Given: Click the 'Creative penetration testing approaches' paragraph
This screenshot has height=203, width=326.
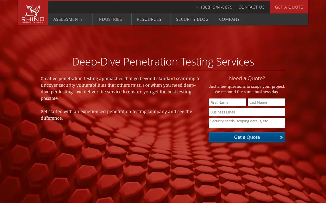Looking at the screenshot, I should pyautogui.click(x=121, y=89).
